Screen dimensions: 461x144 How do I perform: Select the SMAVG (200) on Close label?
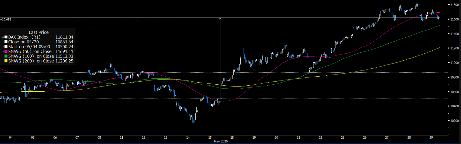[31, 61]
